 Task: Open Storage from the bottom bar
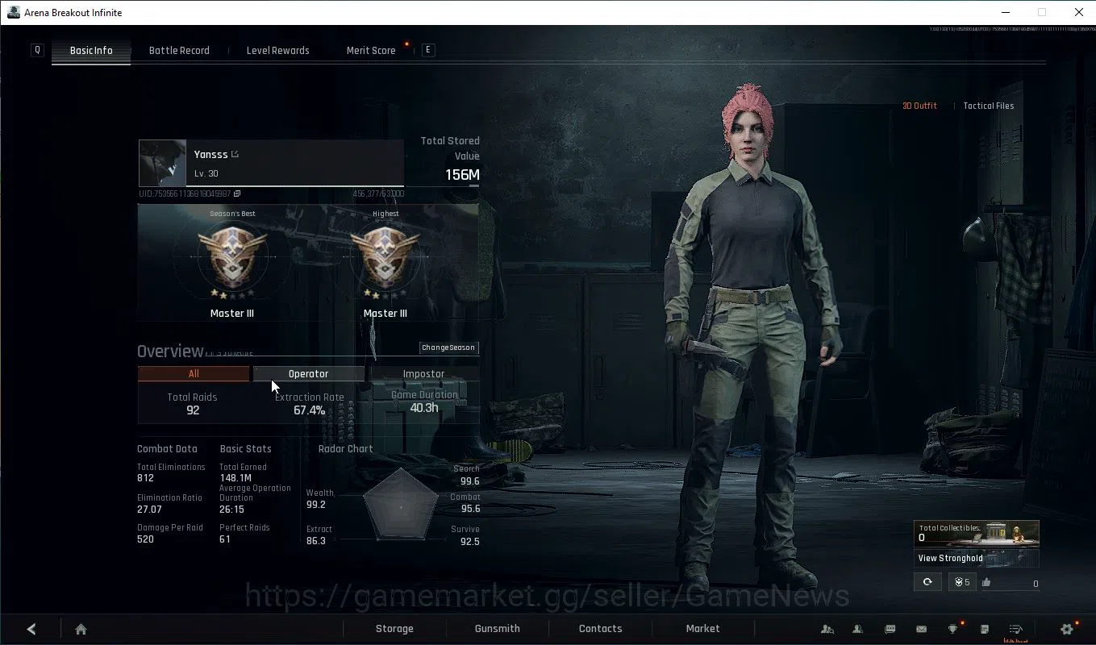(394, 629)
